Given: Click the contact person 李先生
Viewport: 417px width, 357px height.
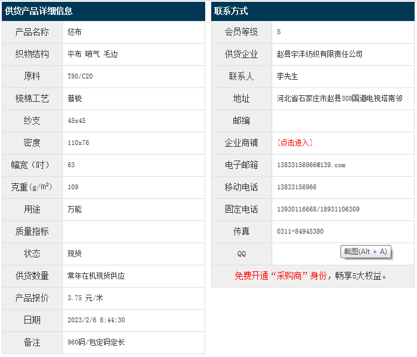Looking at the screenshot, I should [x=287, y=76].
